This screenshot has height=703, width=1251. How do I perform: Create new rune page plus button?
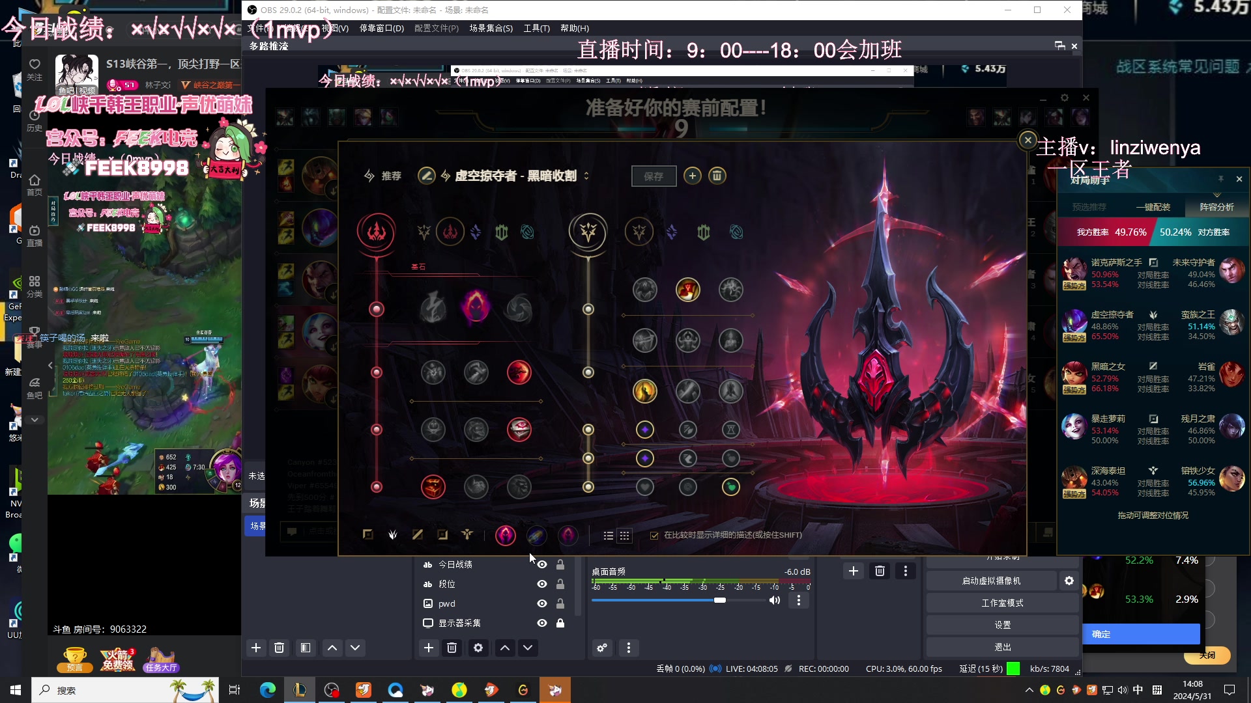coord(693,176)
